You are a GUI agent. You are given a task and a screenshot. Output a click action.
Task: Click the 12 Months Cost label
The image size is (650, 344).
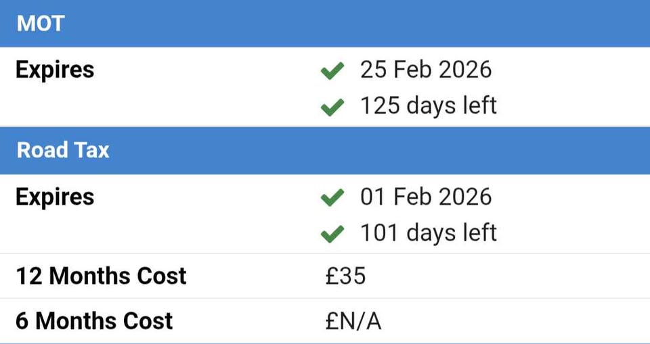point(101,276)
